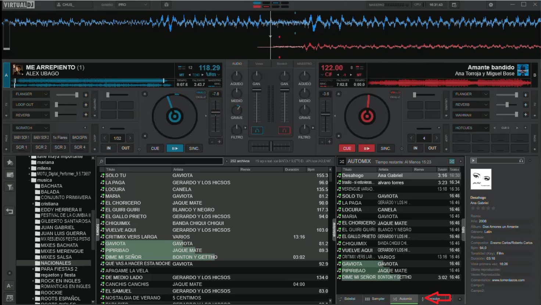Open the settings gear icon
Viewport: 541px width, 305px height.
point(491,5)
